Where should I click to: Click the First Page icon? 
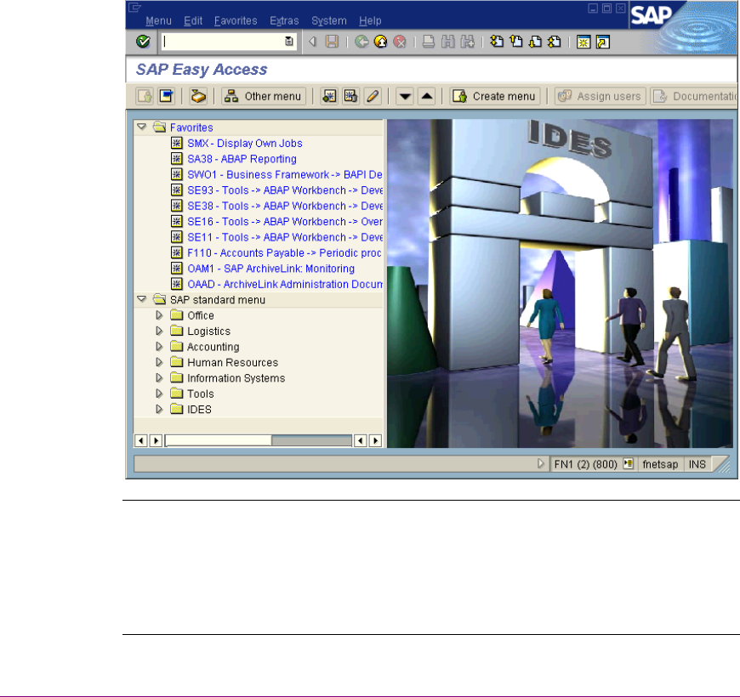coord(497,42)
